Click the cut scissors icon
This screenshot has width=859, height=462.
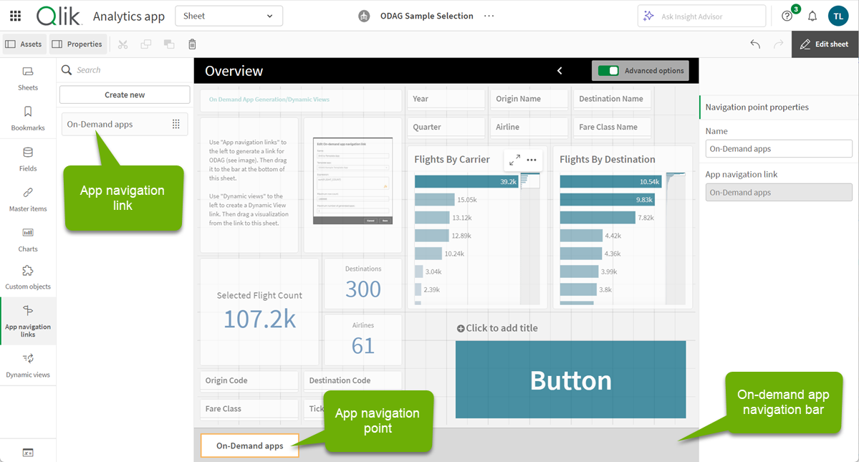pos(123,44)
